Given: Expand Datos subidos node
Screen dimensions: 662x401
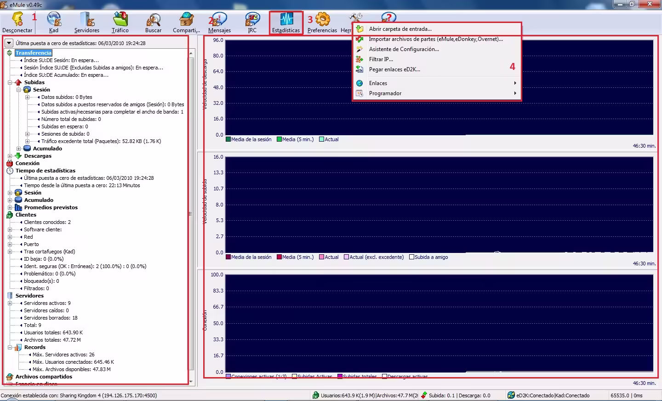Looking at the screenshot, I should pyautogui.click(x=27, y=97).
